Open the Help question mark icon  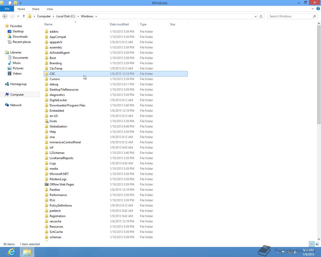(x=318, y=9)
